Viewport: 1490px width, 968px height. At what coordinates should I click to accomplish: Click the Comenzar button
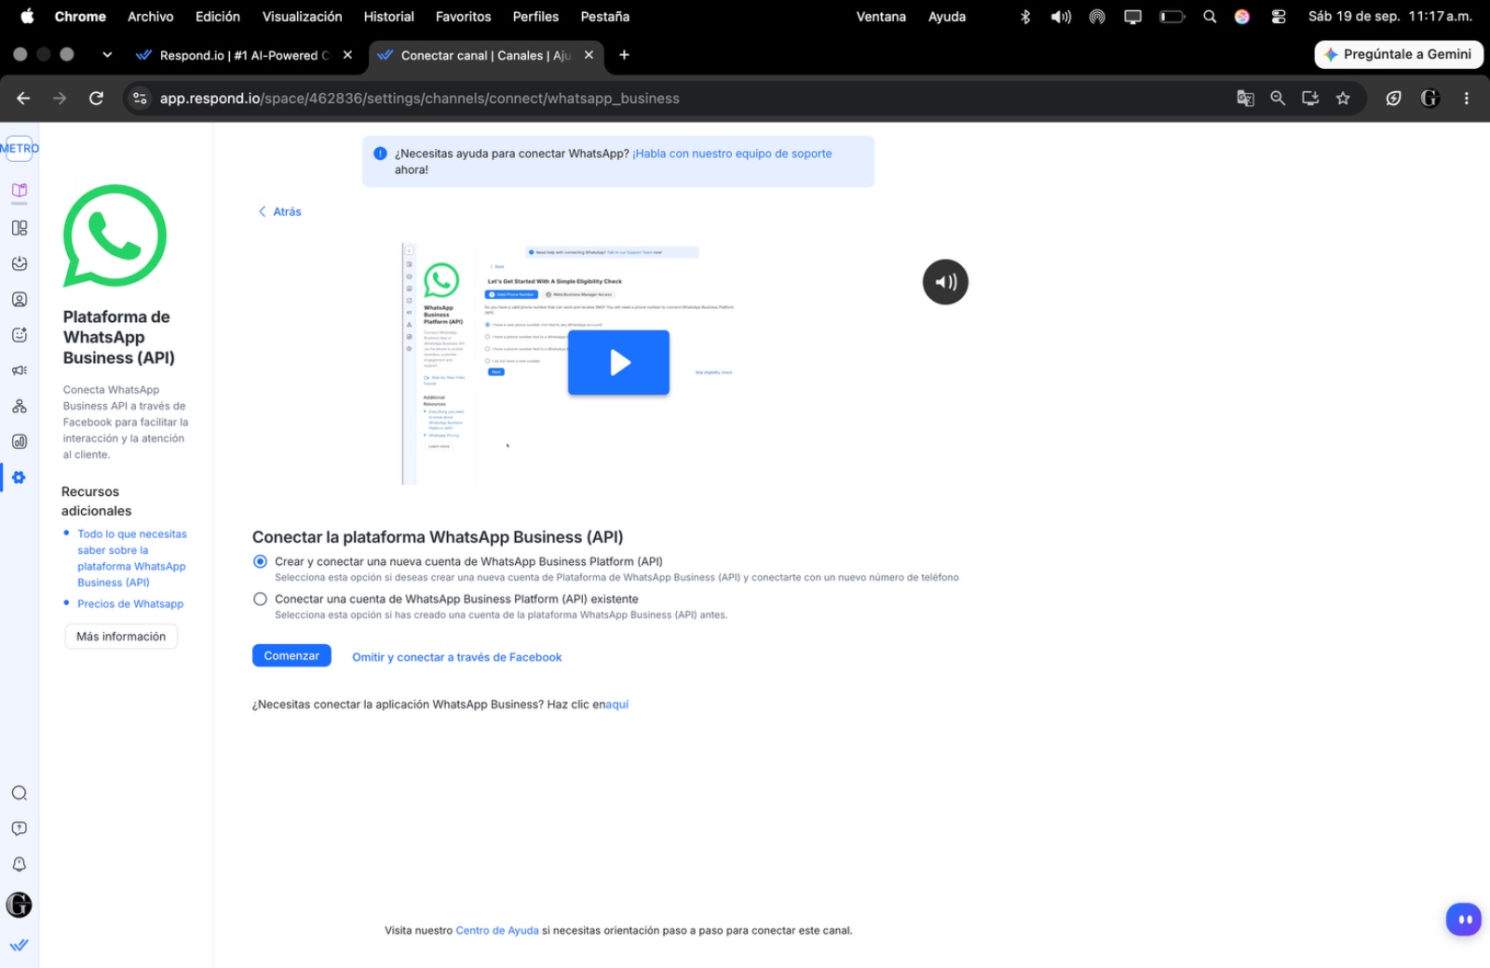point(291,656)
